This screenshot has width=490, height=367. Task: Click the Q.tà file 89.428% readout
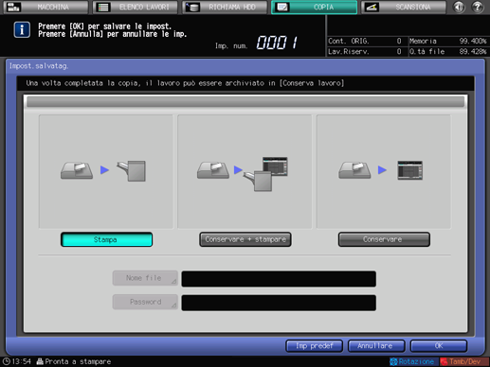(448, 51)
